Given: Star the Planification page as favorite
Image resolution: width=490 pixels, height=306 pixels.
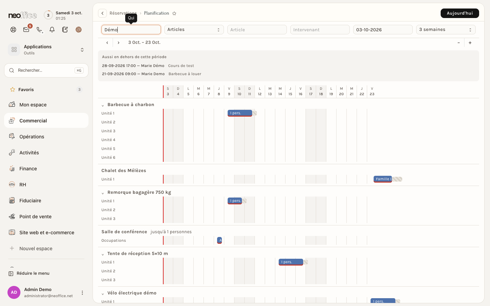Looking at the screenshot, I should click(174, 13).
